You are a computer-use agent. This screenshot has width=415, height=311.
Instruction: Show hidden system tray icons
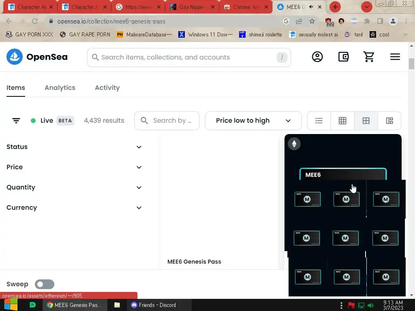pos(341,305)
